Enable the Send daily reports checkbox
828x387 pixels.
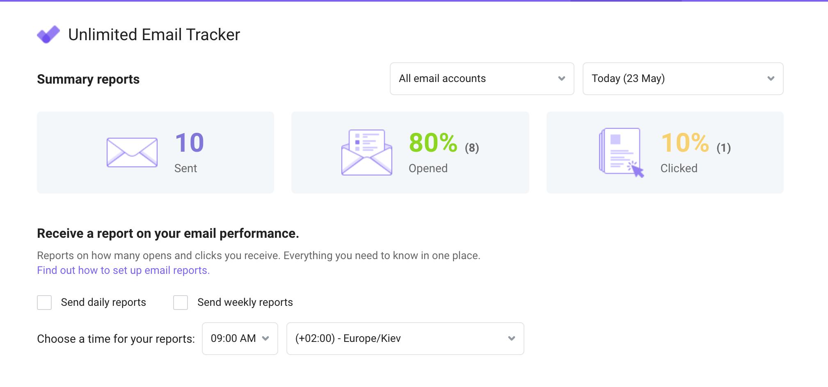(44, 303)
